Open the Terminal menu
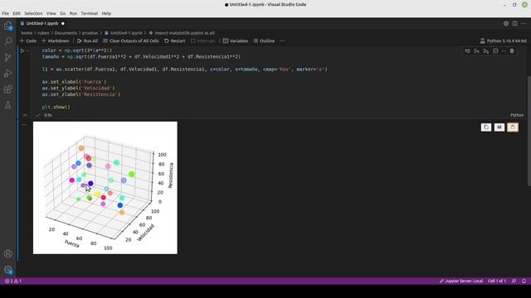The image size is (531, 298). (x=90, y=13)
